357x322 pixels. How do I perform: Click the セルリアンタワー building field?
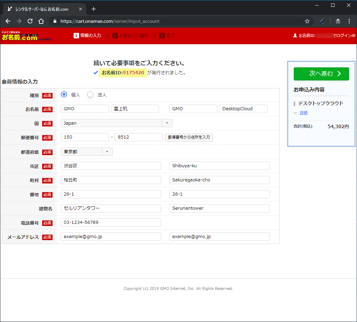click(x=111, y=208)
